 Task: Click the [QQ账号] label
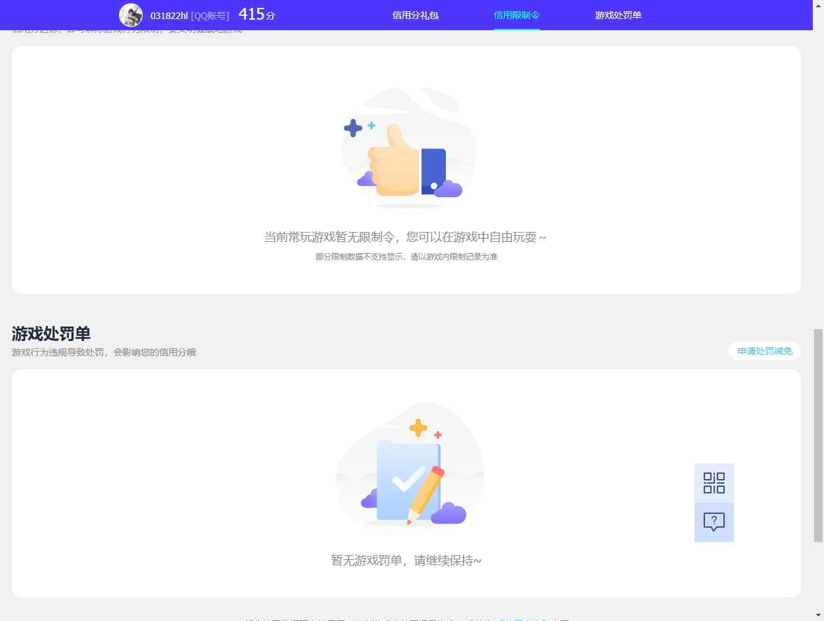210,16
